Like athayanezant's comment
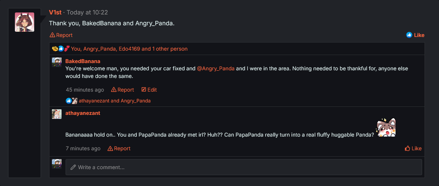This screenshot has height=186, width=439. pyautogui.click(x=413, y=148)
